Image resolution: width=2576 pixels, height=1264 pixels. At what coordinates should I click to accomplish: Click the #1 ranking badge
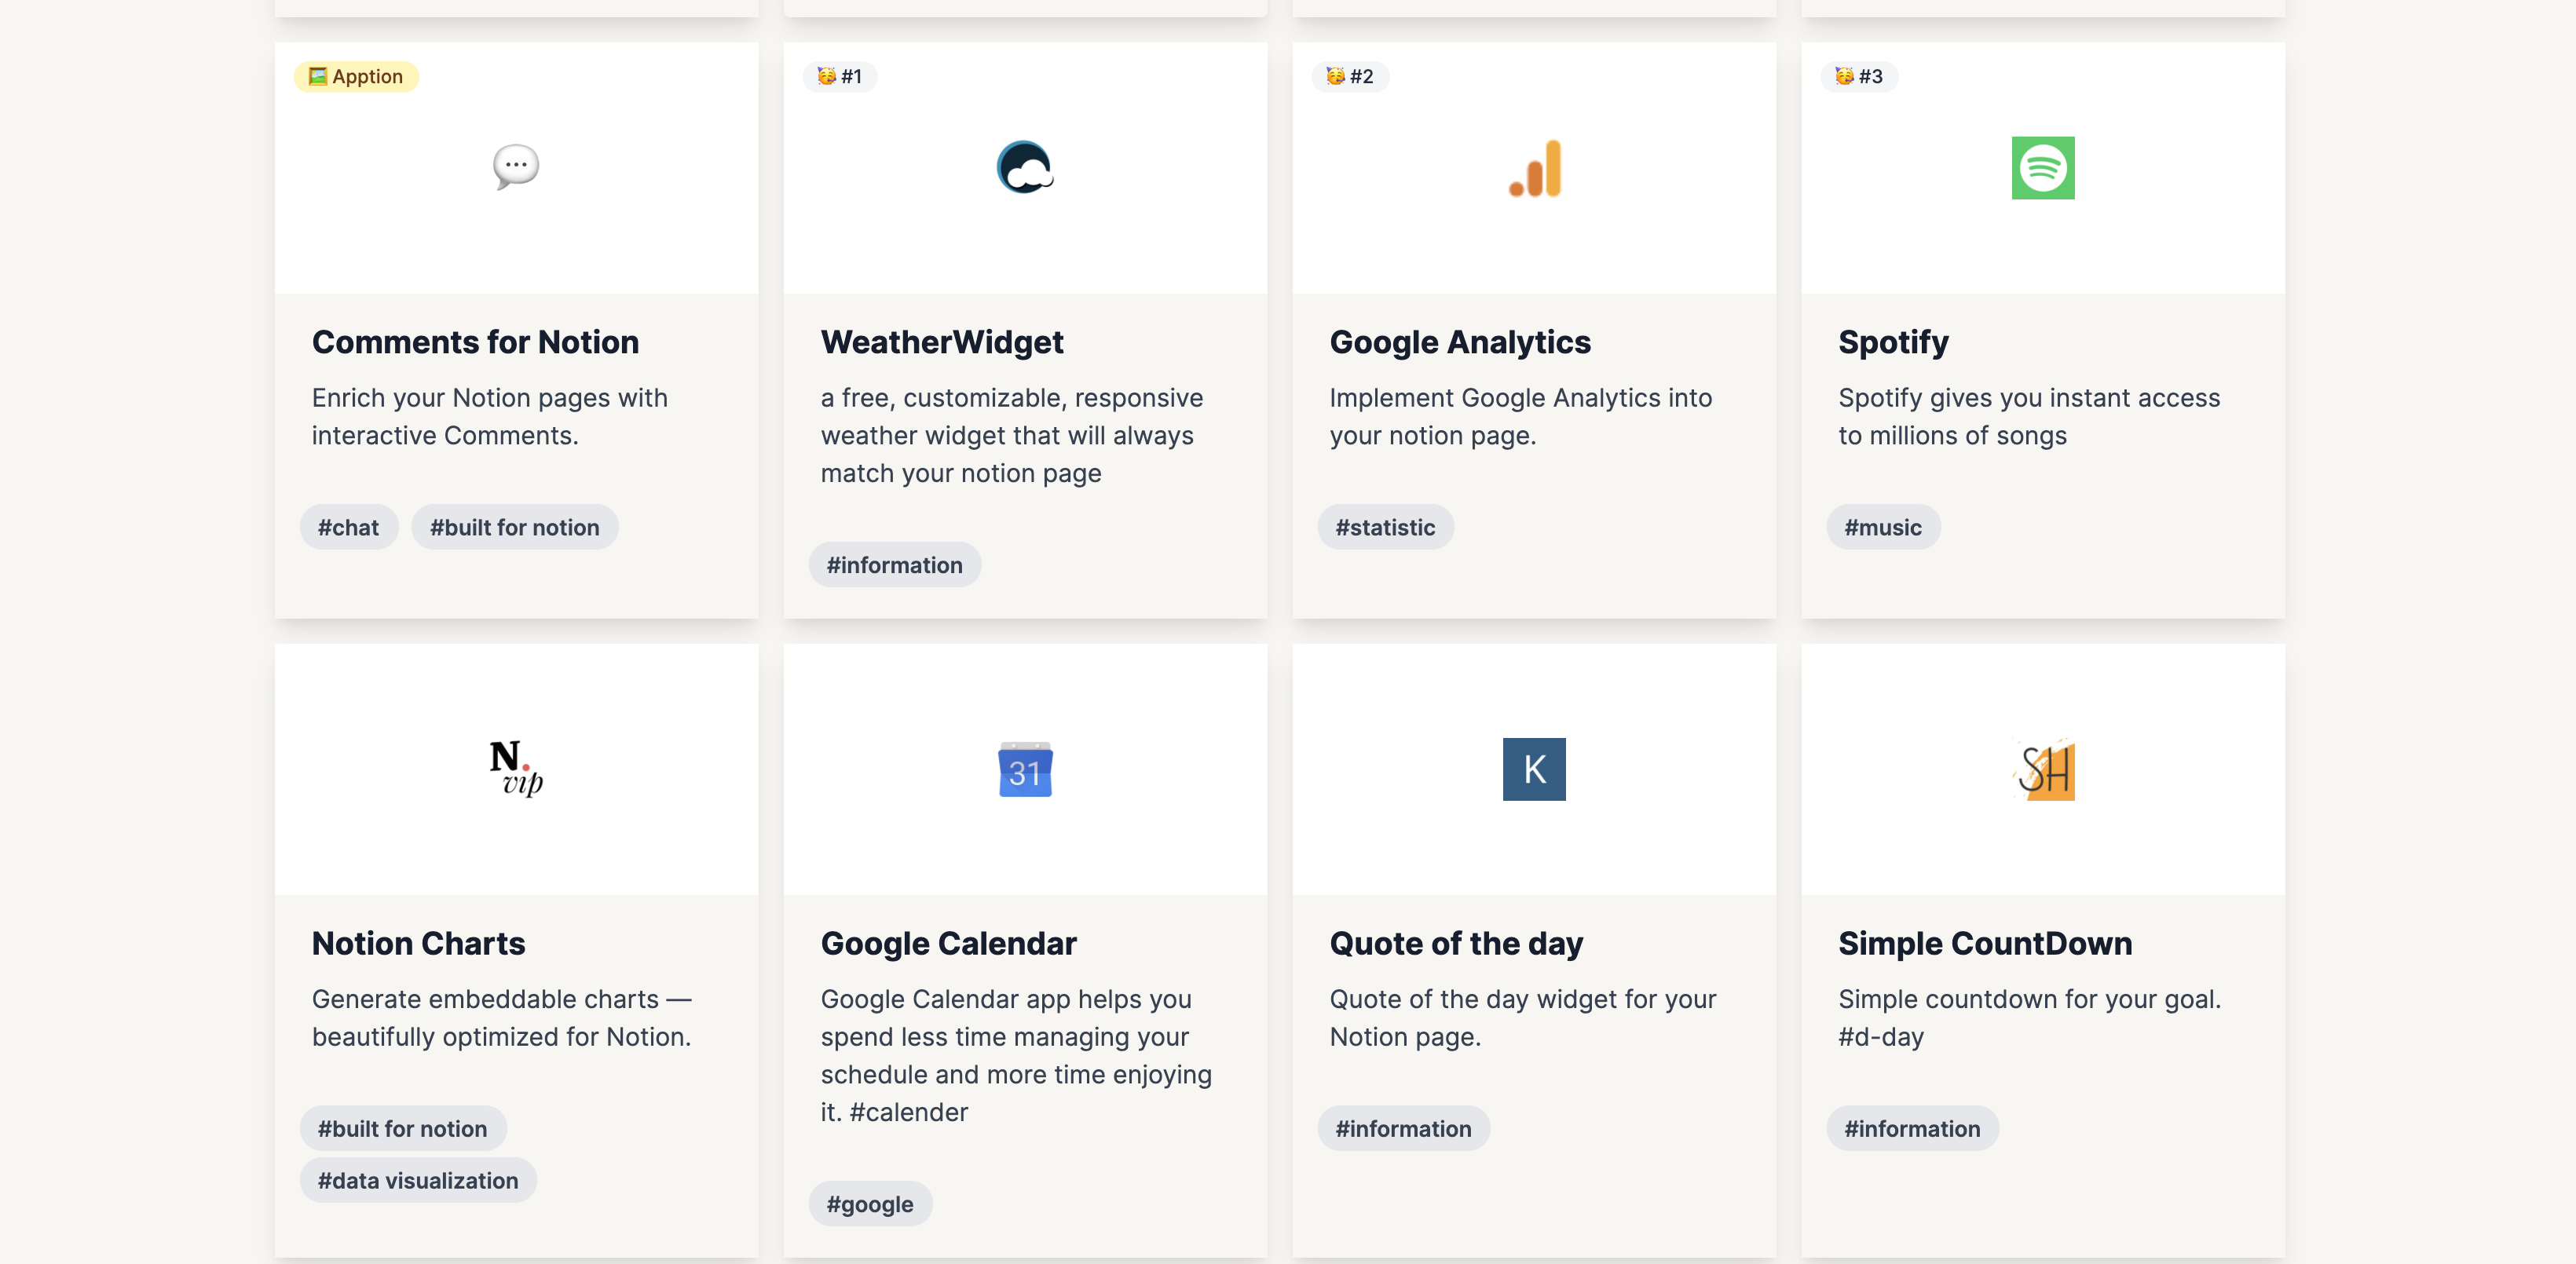click(840, 76)
